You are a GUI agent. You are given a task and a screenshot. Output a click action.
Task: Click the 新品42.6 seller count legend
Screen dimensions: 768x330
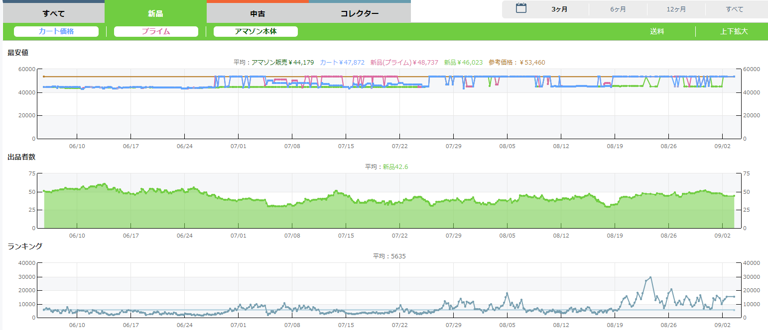[395, 167]
